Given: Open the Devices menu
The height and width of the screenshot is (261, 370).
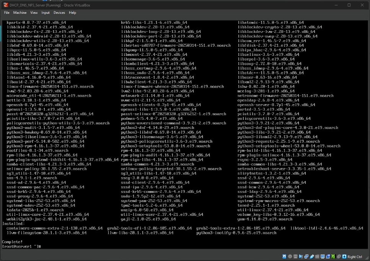Looking at the screenshot, I should (59, 13).
